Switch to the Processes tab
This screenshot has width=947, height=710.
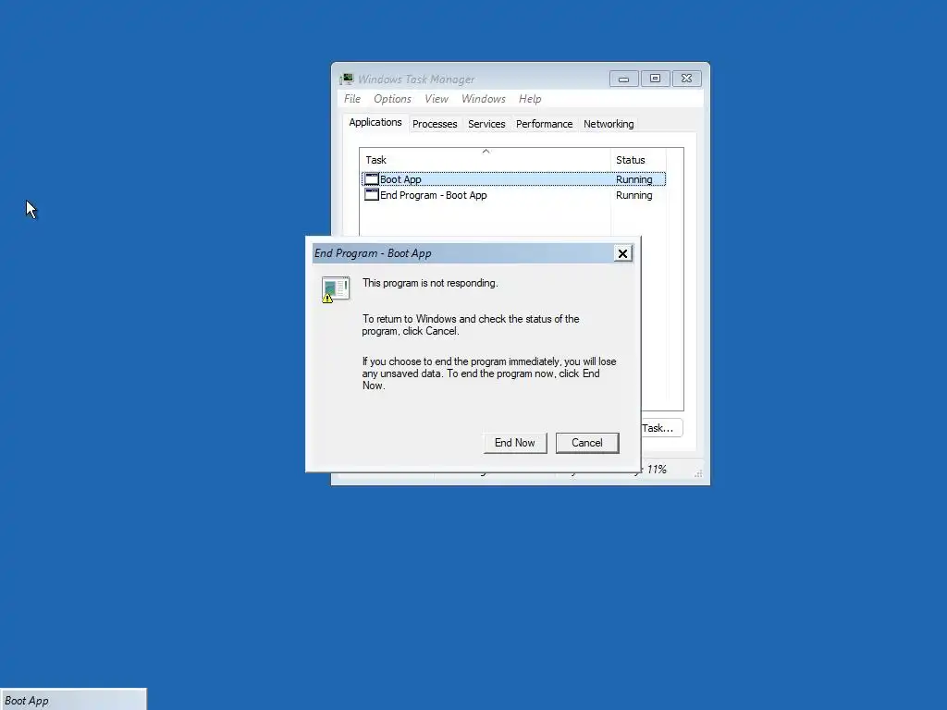(435, 124)
